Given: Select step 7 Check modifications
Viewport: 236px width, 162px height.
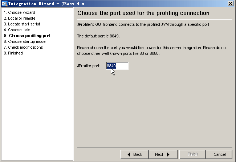Looking at the screenshot, I should (23, 47).
